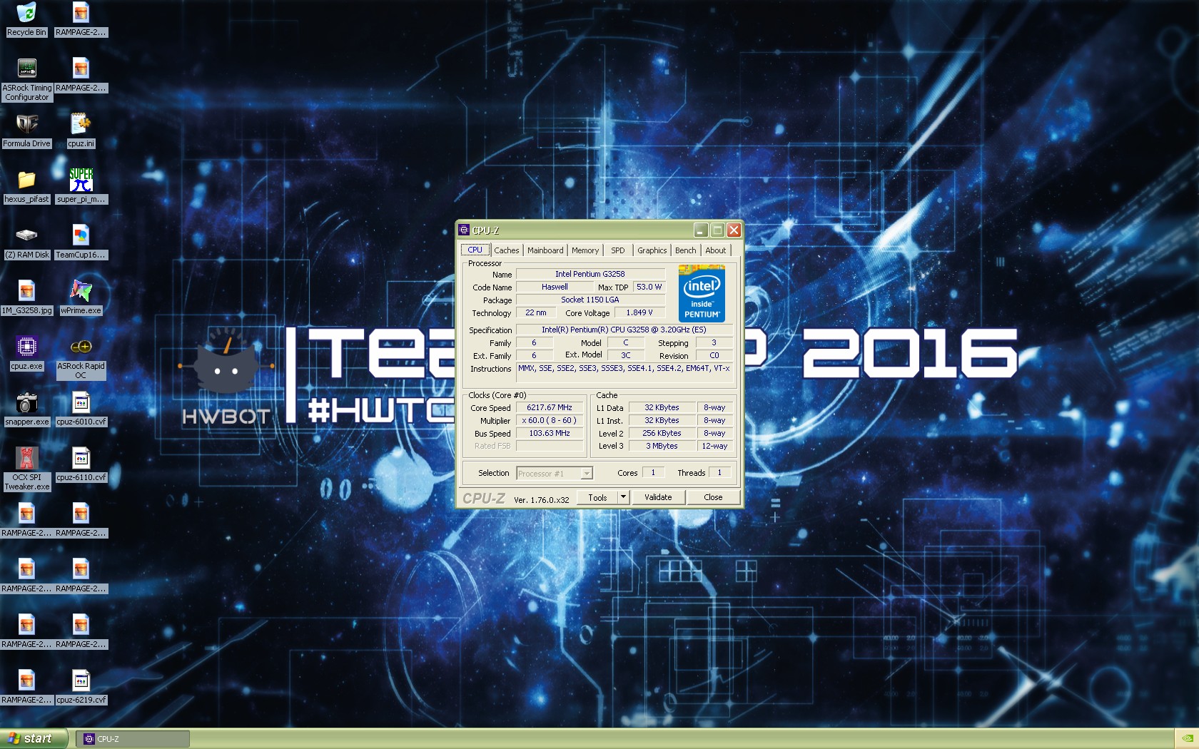Select the ASRock Rapid OC shortcut

point(81,358)
